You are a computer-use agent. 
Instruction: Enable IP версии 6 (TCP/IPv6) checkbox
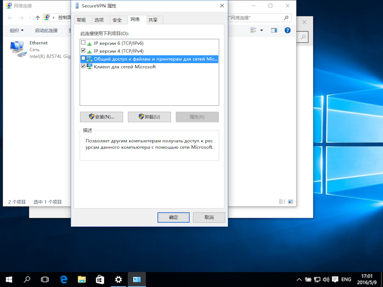click(x=83, y=43)
